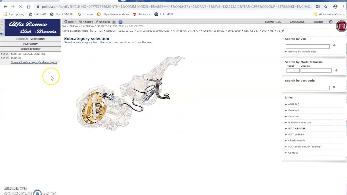Click the clutch disc in the diagram
Screen dimensions: 347x195
coord(94,108)
